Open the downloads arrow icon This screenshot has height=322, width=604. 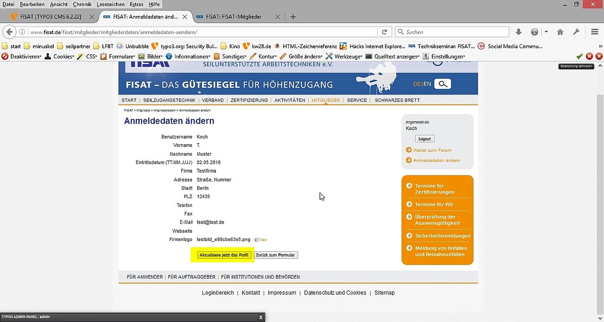coord(519,32)
